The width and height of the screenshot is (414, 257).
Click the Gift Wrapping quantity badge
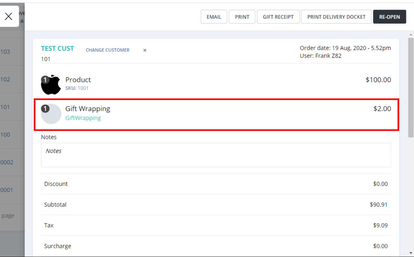pyautogui.click(x=45, y=109)
